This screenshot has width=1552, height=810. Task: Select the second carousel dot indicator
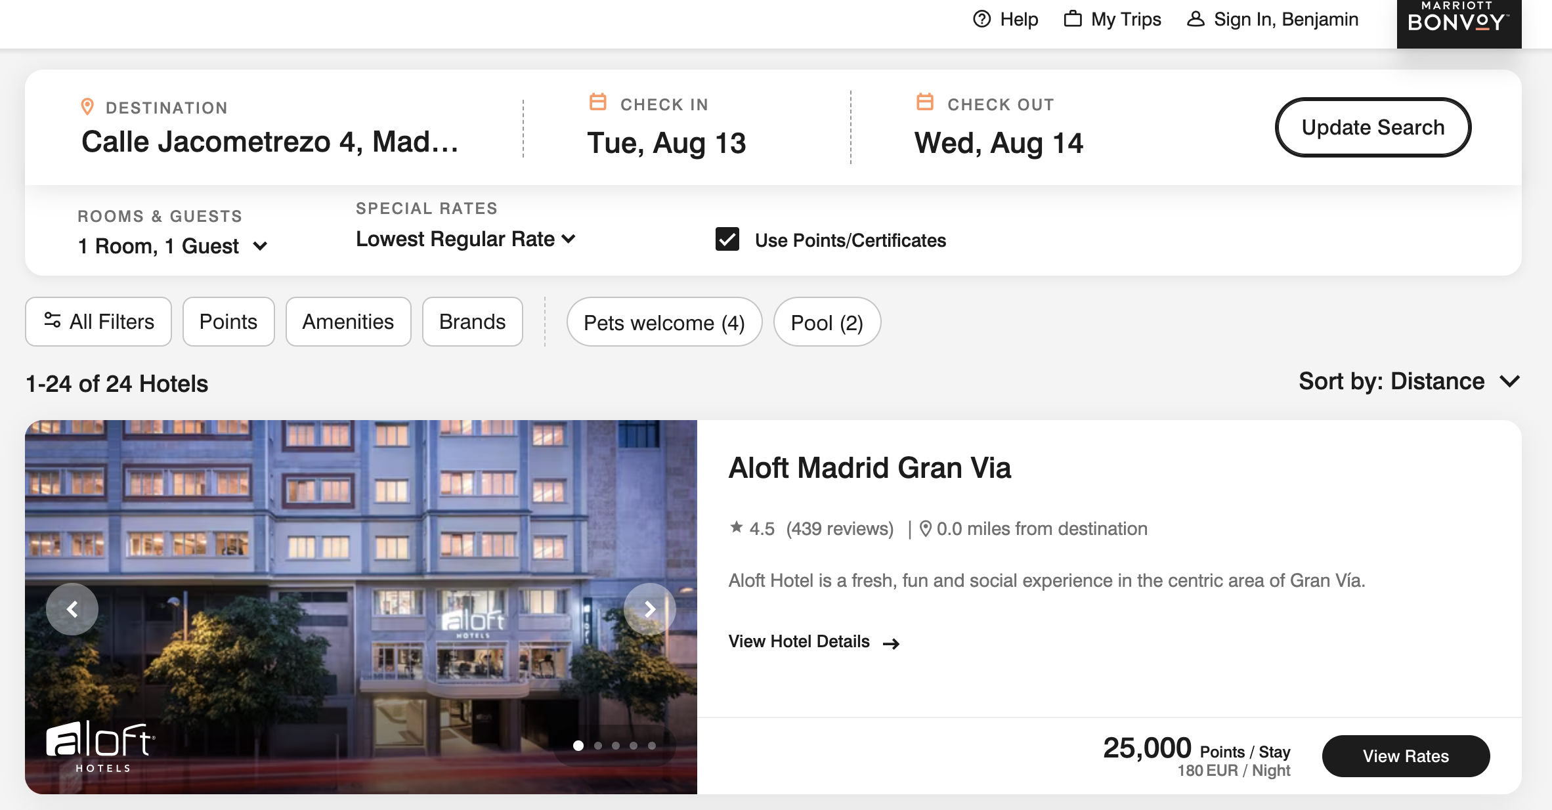597,746
